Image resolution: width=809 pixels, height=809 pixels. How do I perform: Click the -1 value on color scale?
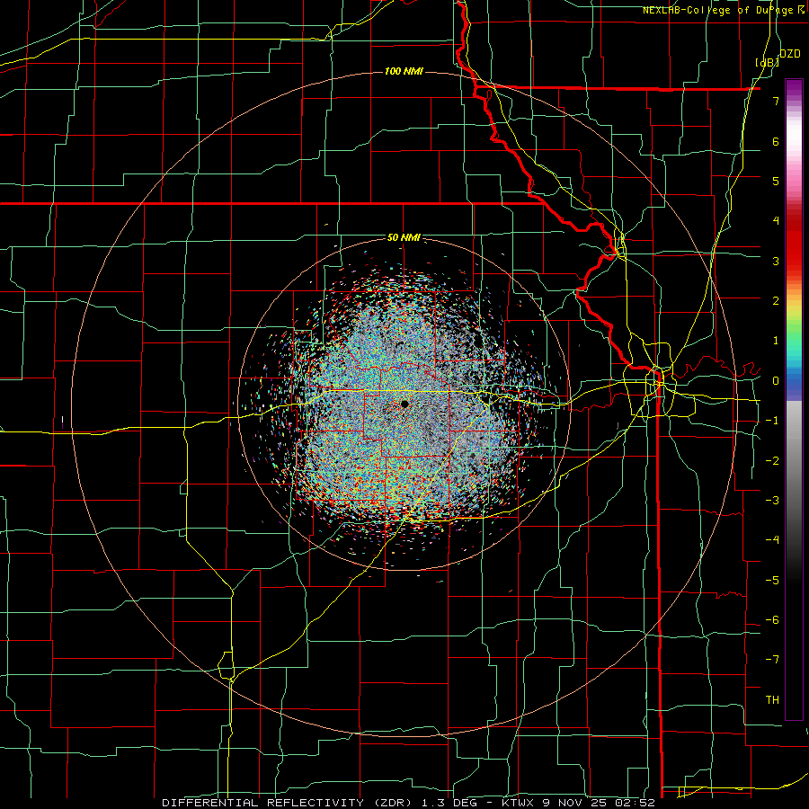[772, 421]
